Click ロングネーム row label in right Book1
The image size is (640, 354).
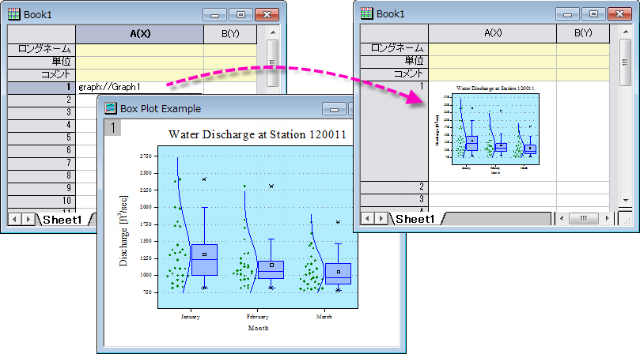click(x=394, y=49)
